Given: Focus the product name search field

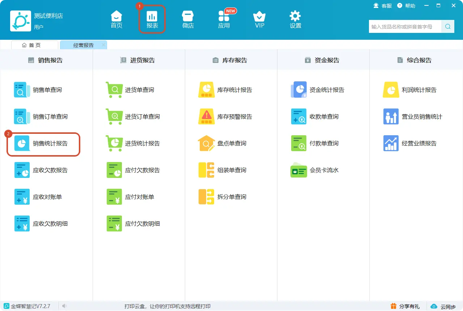Looking at the screenshot, I should click(405, 26).
